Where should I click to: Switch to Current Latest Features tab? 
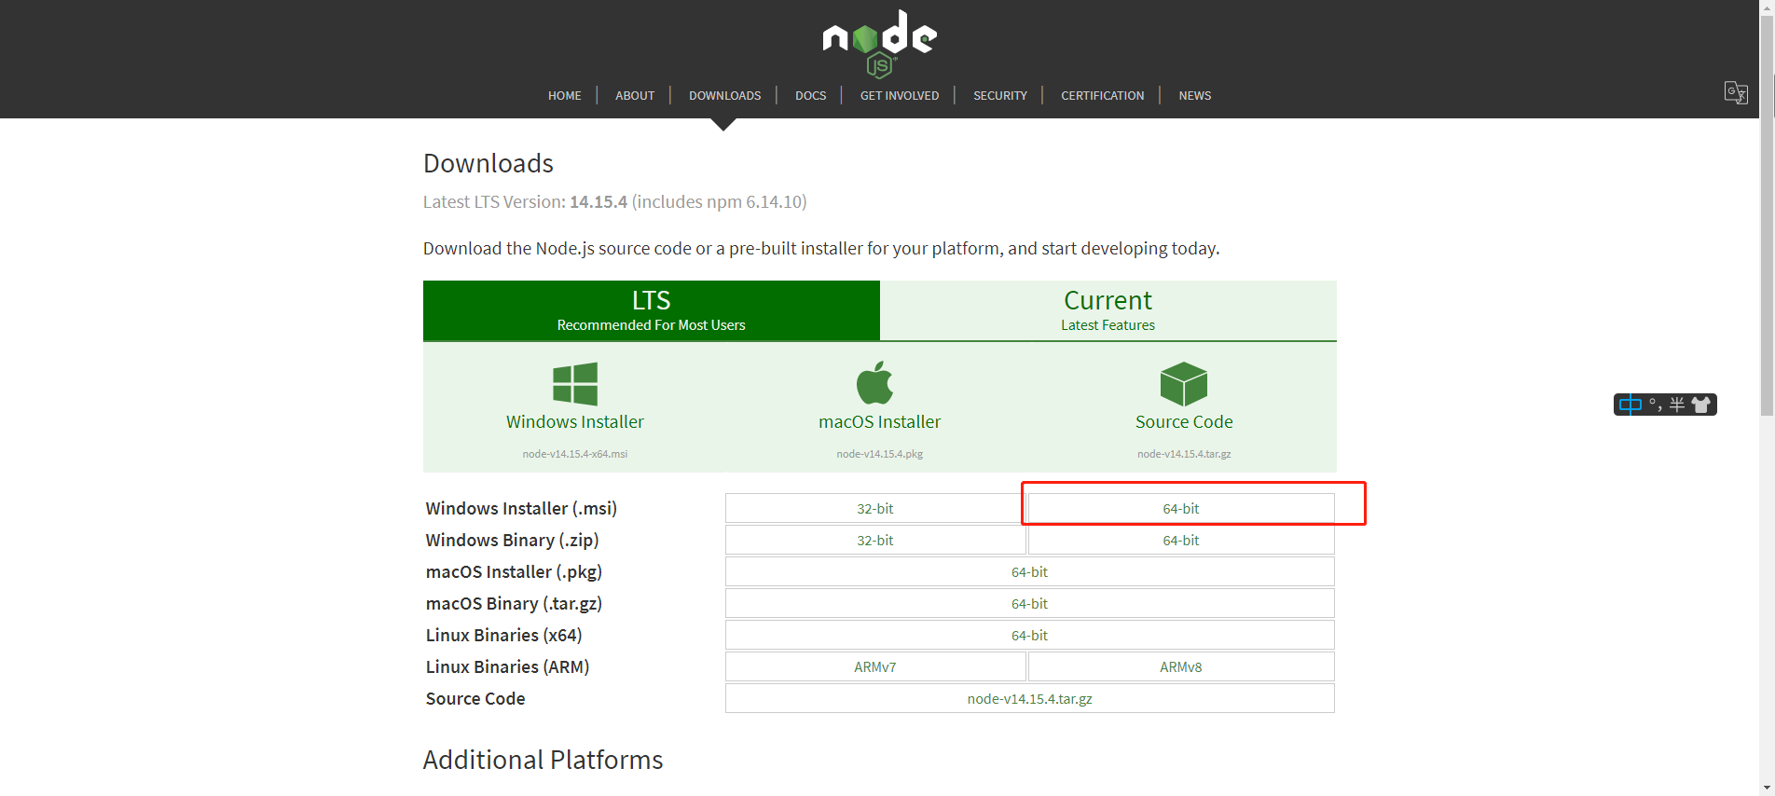1108,310
